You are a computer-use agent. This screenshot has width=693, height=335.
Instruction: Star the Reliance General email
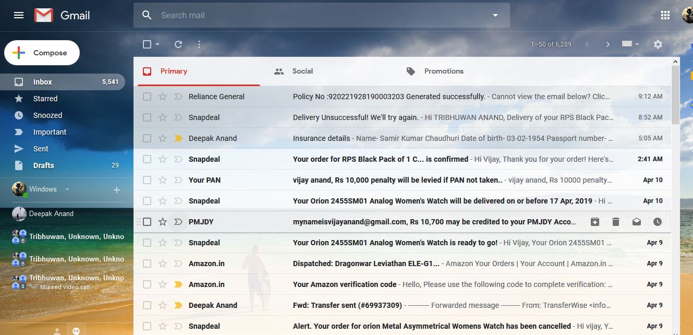(163, 97)
